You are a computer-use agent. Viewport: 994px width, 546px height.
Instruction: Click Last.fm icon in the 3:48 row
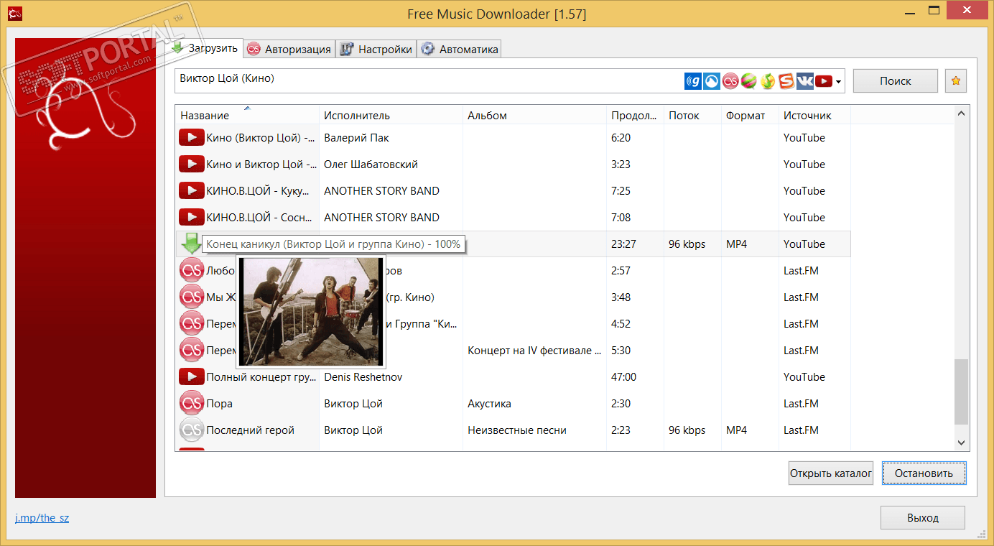(x=191, y=297)
